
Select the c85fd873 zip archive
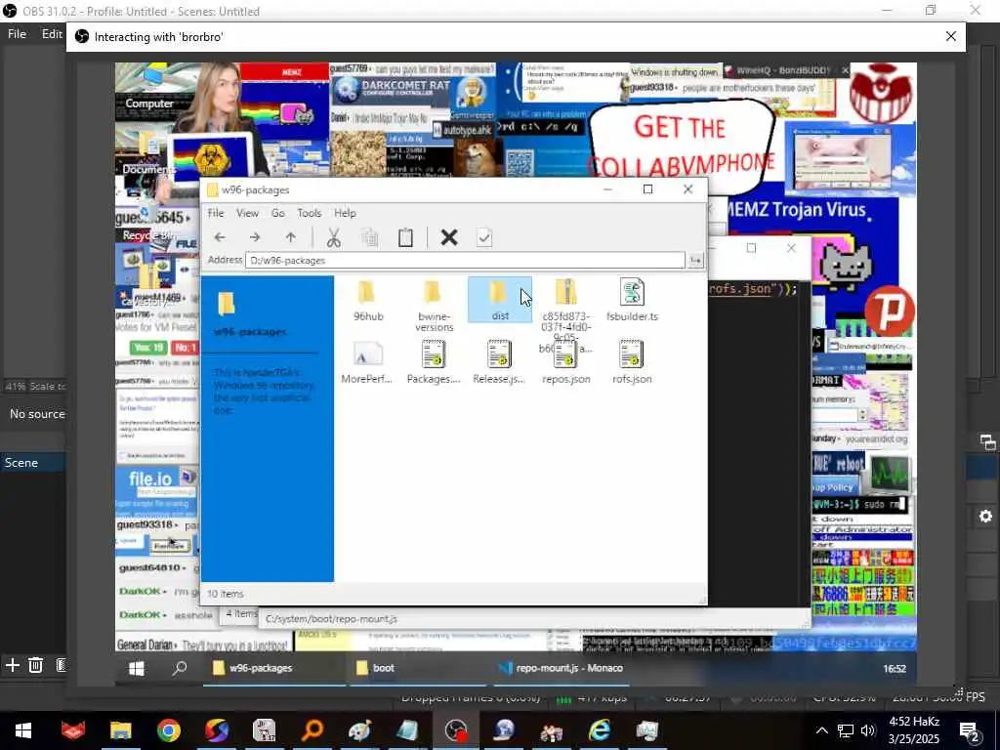566,305
